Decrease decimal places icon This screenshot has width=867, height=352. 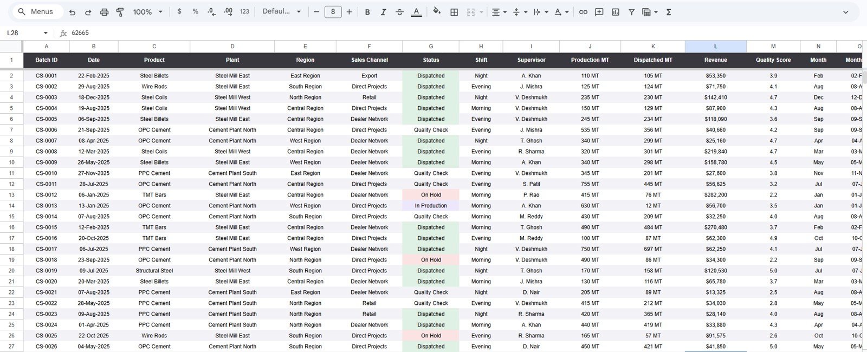click(x=211, y=11)
